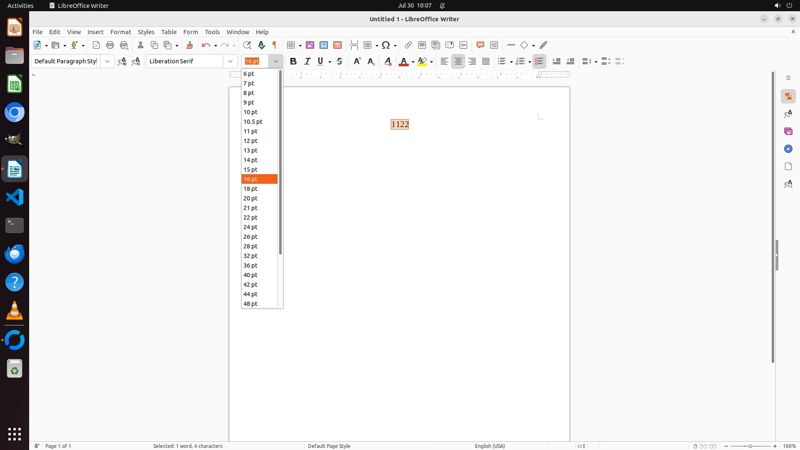
Task: Open the Format menu
Action: click(x=120, y=32)
